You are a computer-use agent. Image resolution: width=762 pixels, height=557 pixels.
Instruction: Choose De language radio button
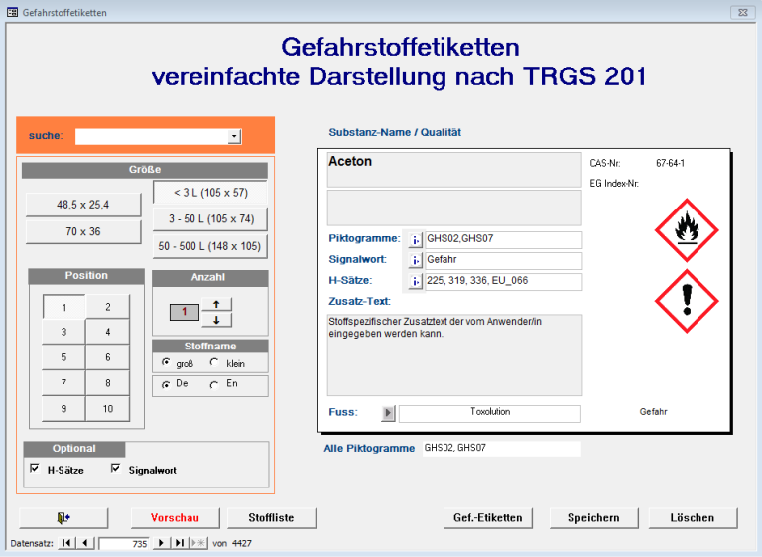click(x=167, y=384)
